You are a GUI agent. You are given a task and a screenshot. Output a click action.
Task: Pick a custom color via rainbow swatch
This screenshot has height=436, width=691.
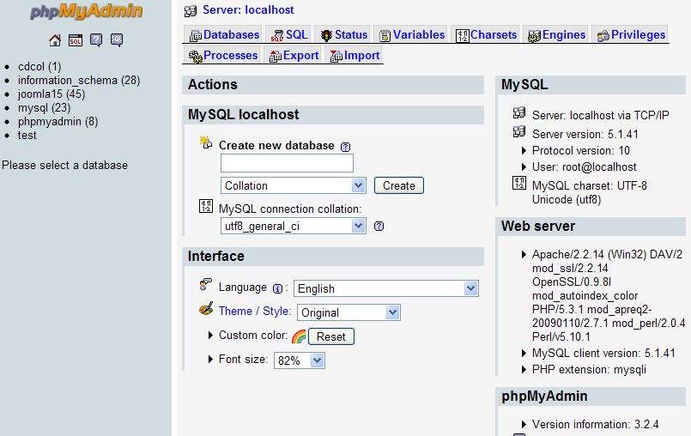tap(299, 336)
